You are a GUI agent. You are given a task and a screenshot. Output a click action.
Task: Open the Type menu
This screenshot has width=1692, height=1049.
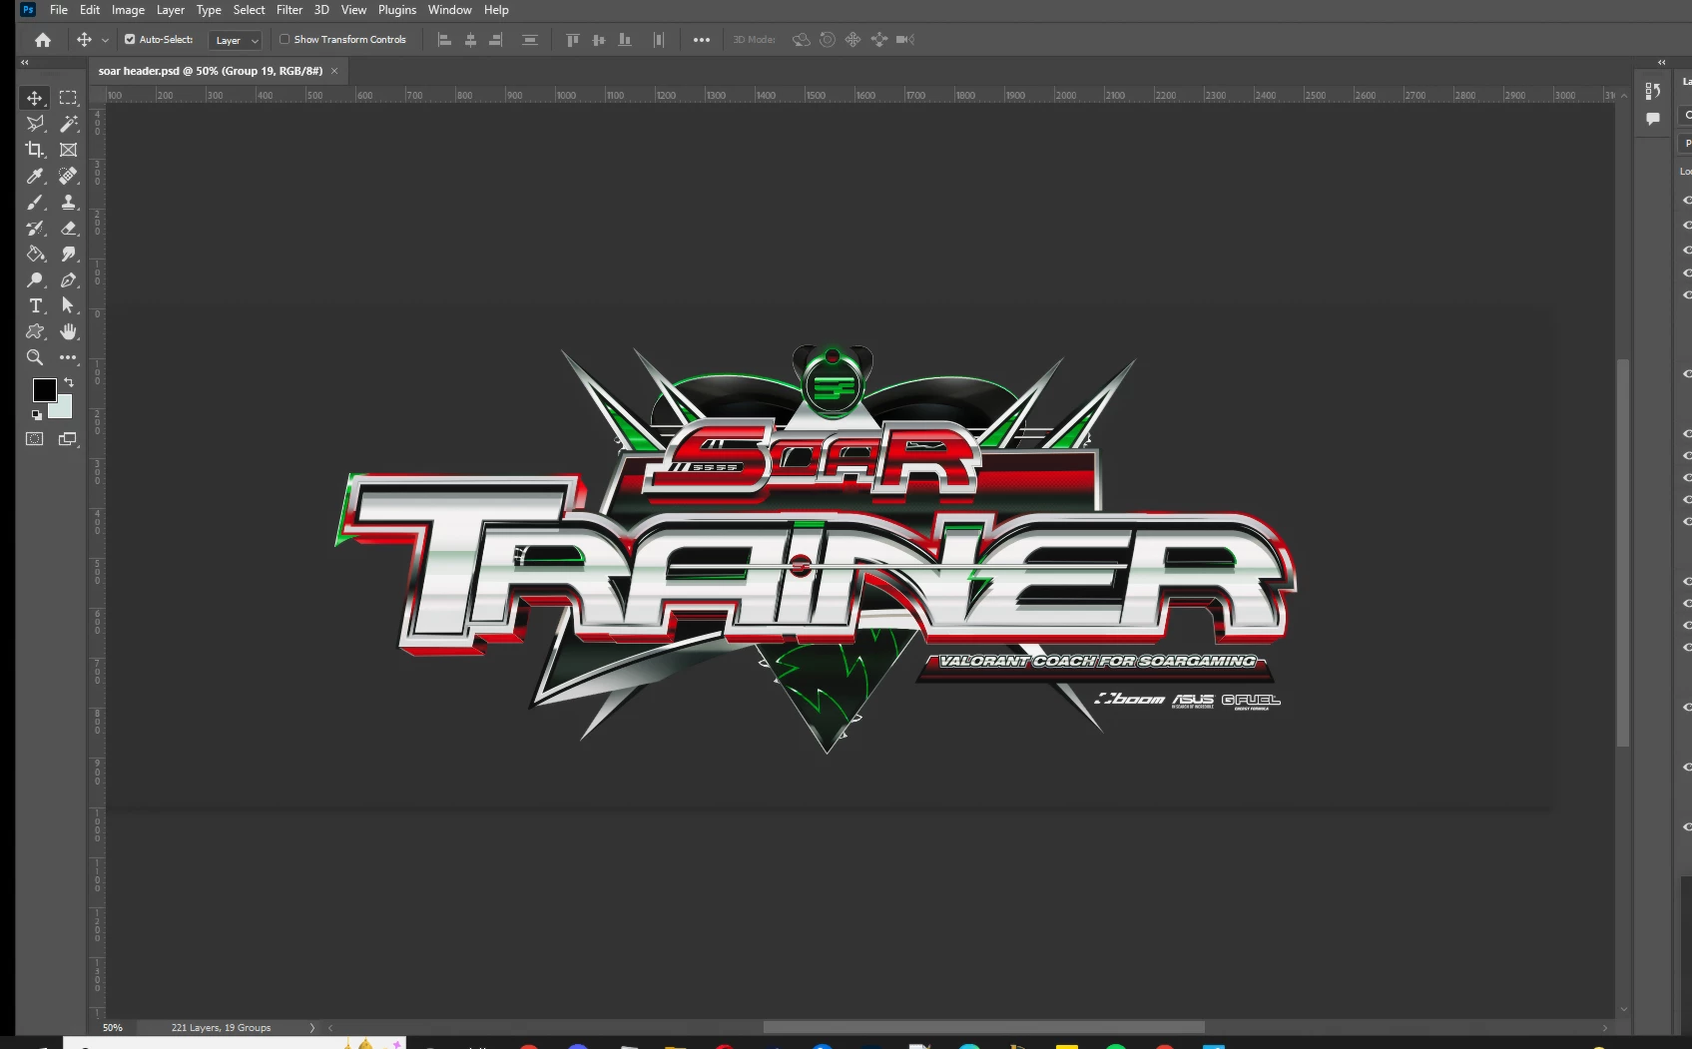[209, 10]
